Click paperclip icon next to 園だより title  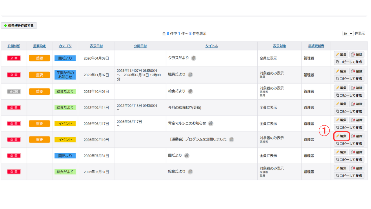(x=187, y=156)
